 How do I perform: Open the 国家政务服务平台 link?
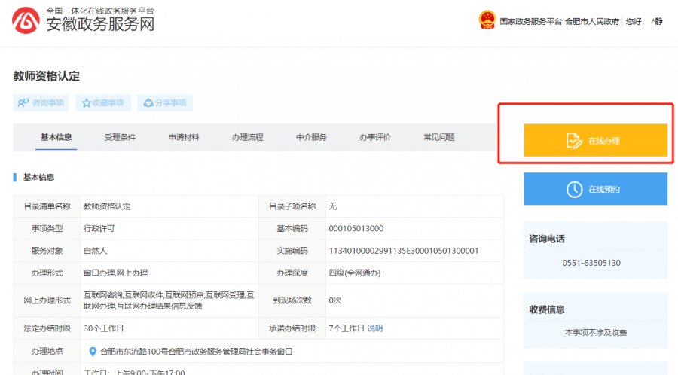tap(531, 22)
